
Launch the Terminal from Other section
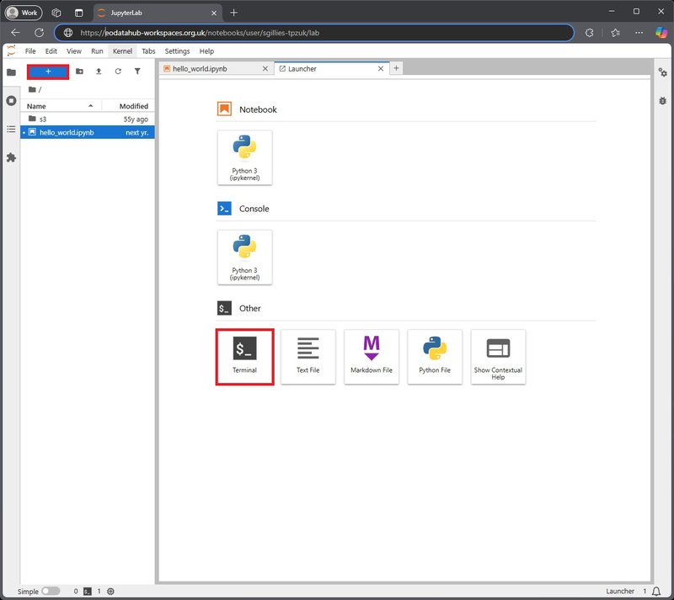[x=244, y=356]
